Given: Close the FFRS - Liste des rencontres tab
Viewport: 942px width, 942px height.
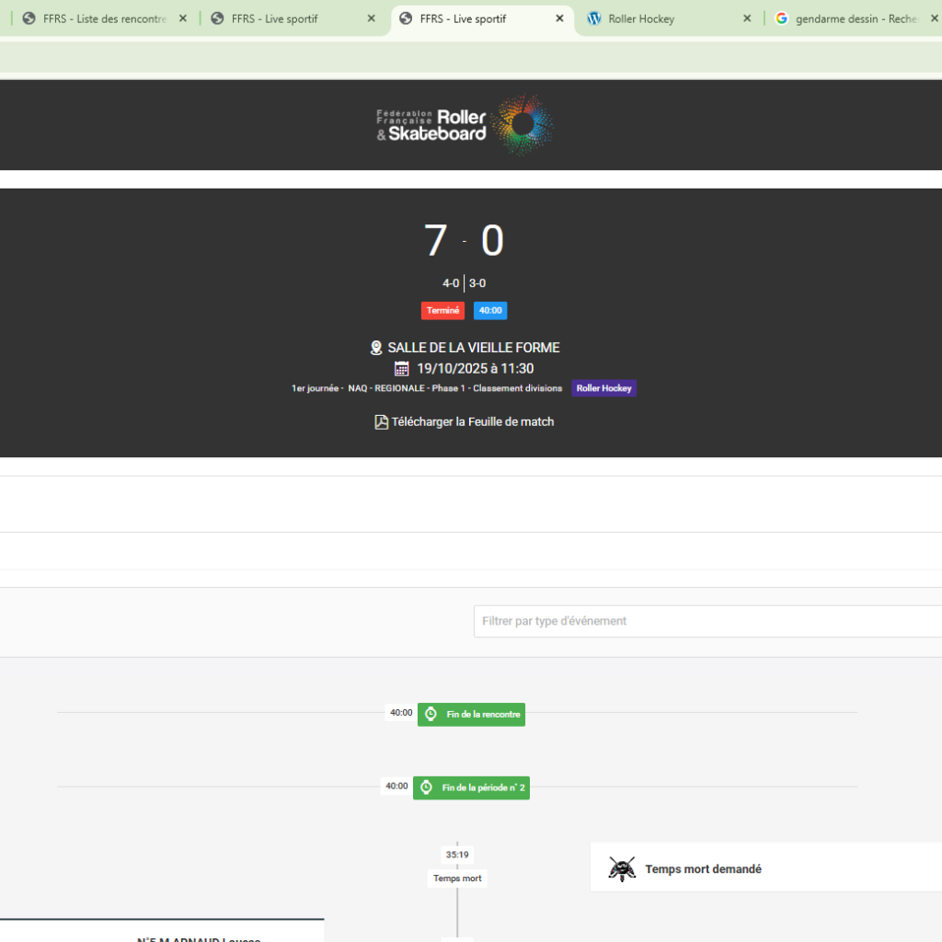Looking at the screenshot, I should 183,18.
